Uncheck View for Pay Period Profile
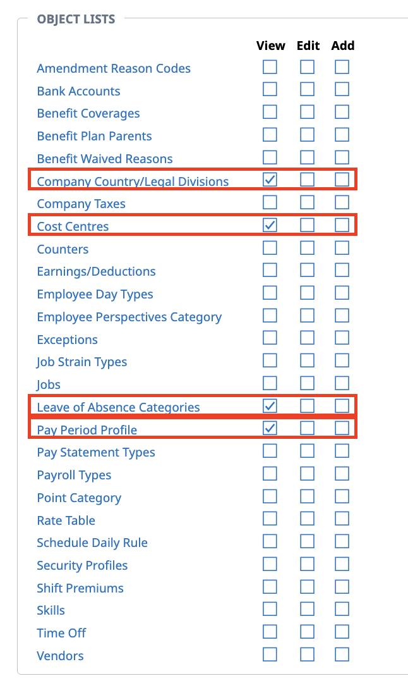408x688 pixels. [270, 428]
